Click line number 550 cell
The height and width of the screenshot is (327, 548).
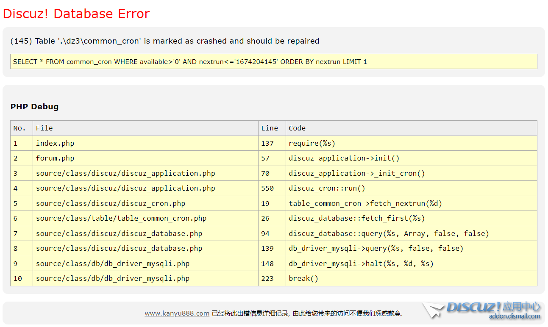point(267,188)
